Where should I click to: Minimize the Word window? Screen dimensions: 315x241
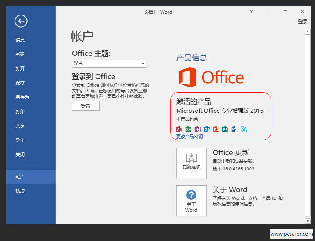(x=268, y=12)
